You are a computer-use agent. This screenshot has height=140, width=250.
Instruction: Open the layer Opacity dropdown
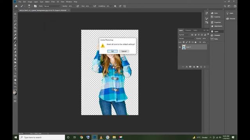click(207, 38)
